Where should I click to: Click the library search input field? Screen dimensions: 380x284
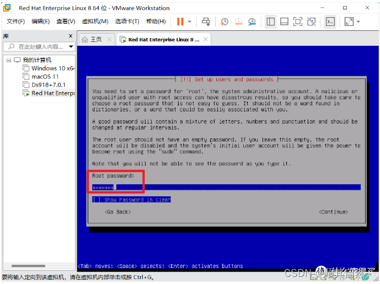[39, 46]
